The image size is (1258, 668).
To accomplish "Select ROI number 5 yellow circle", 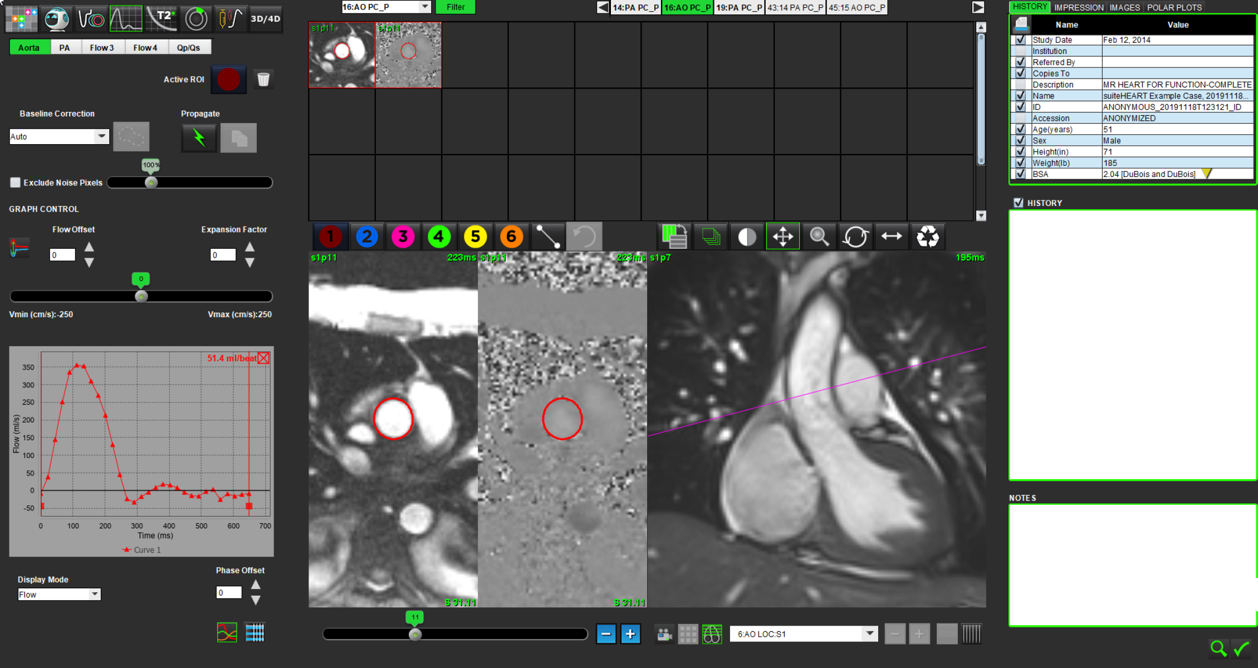I will 475,237.
